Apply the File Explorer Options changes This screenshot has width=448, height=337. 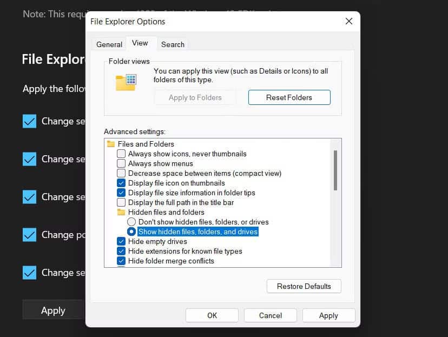[x=328, y=315]
